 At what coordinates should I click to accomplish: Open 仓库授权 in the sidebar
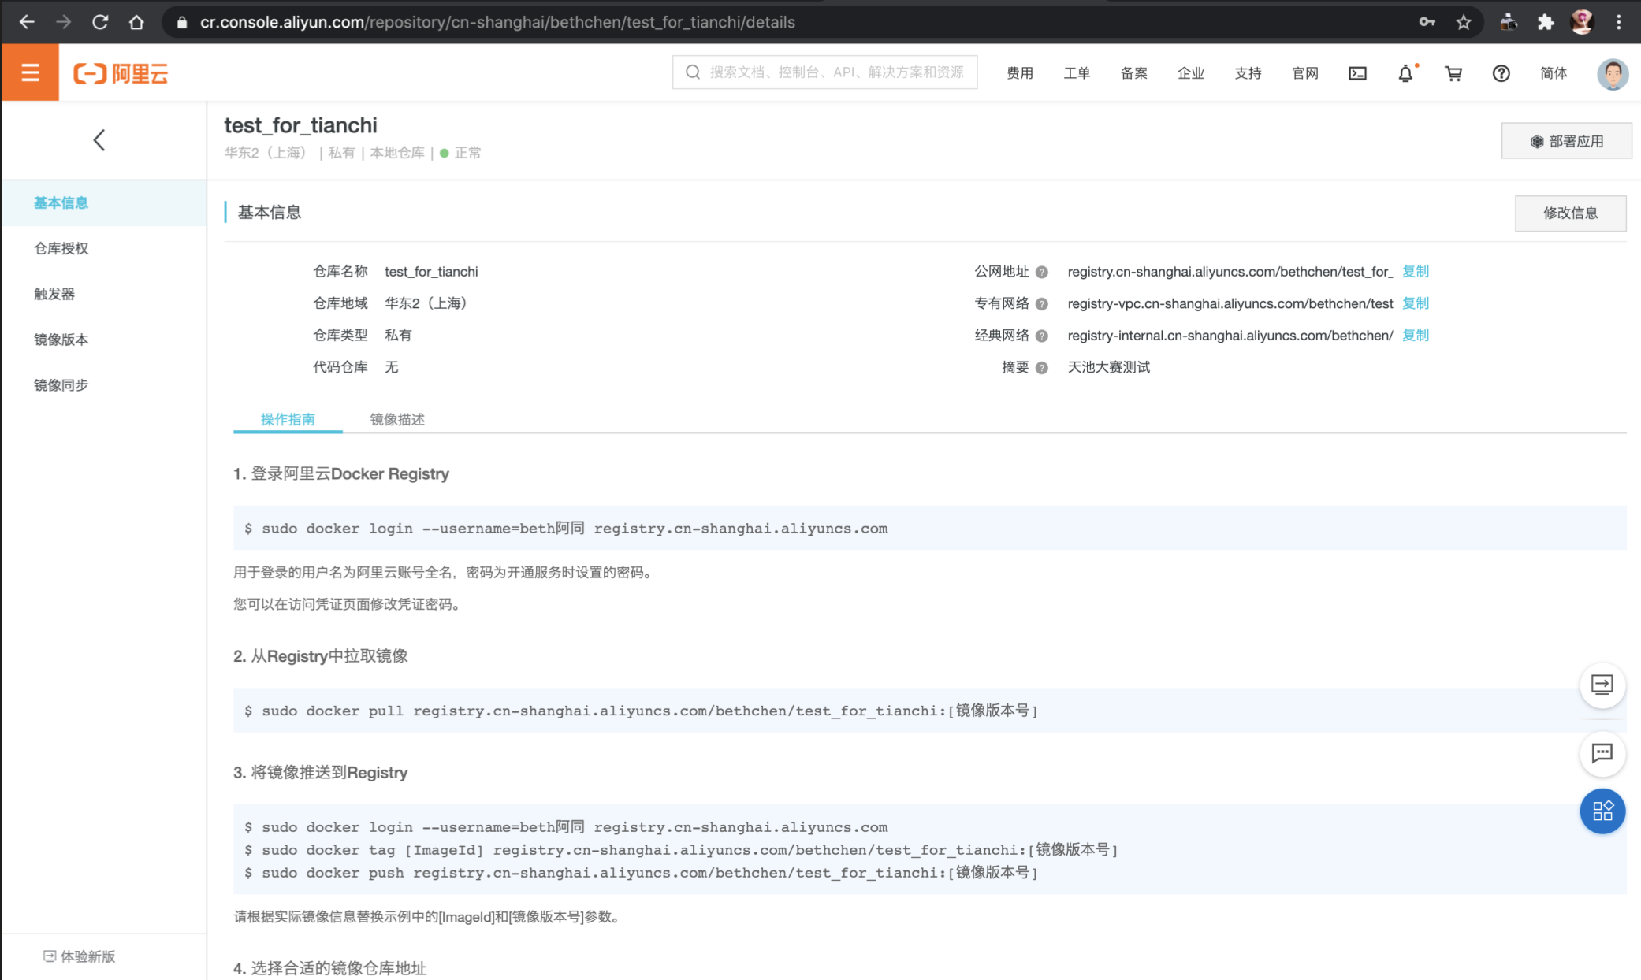click(61, 248)
